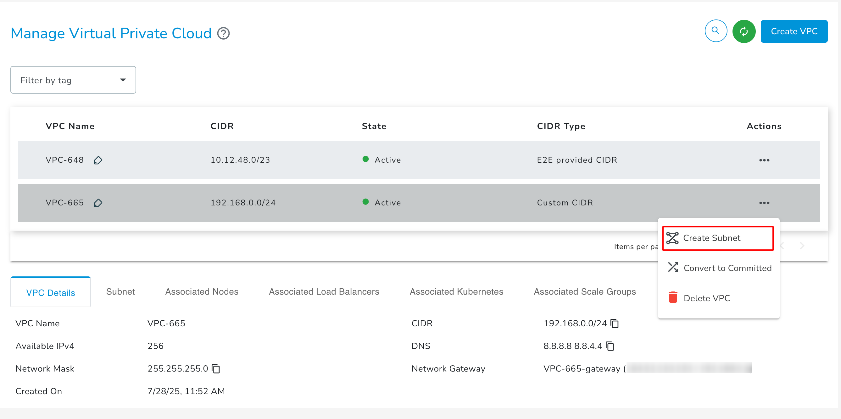Click the tag icon beside VPC-665
This screenshot has height=419, width=841.
pyautogui.click(x=98, y=203)
